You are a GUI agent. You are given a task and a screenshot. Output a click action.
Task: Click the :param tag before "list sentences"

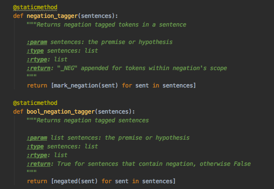(37, 138)
